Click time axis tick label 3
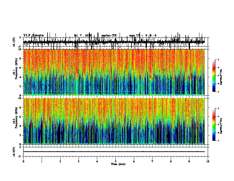This screenshot has height=181, width=234. [79, 161]
